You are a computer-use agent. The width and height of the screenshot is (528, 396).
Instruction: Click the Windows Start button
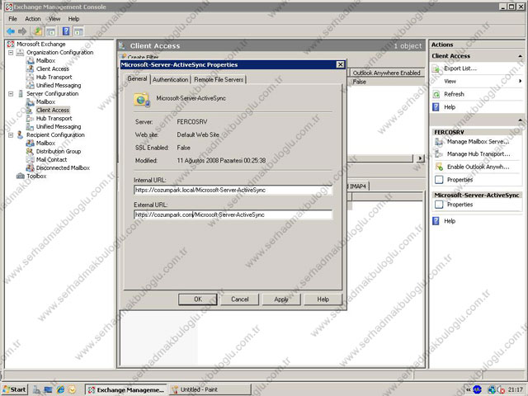[x=15, y=389]
